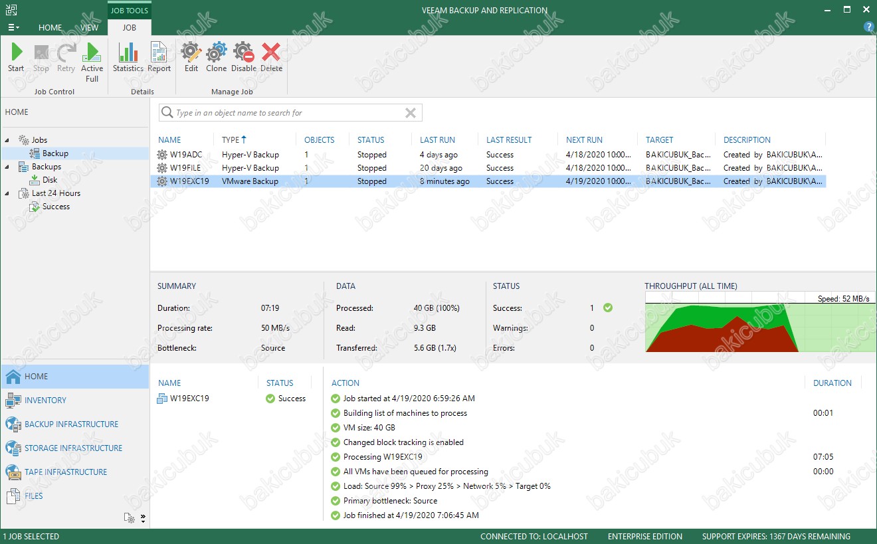Open the main hamburger menu dropdown
This screenshot has width=877, height=544.
point(13,28)
